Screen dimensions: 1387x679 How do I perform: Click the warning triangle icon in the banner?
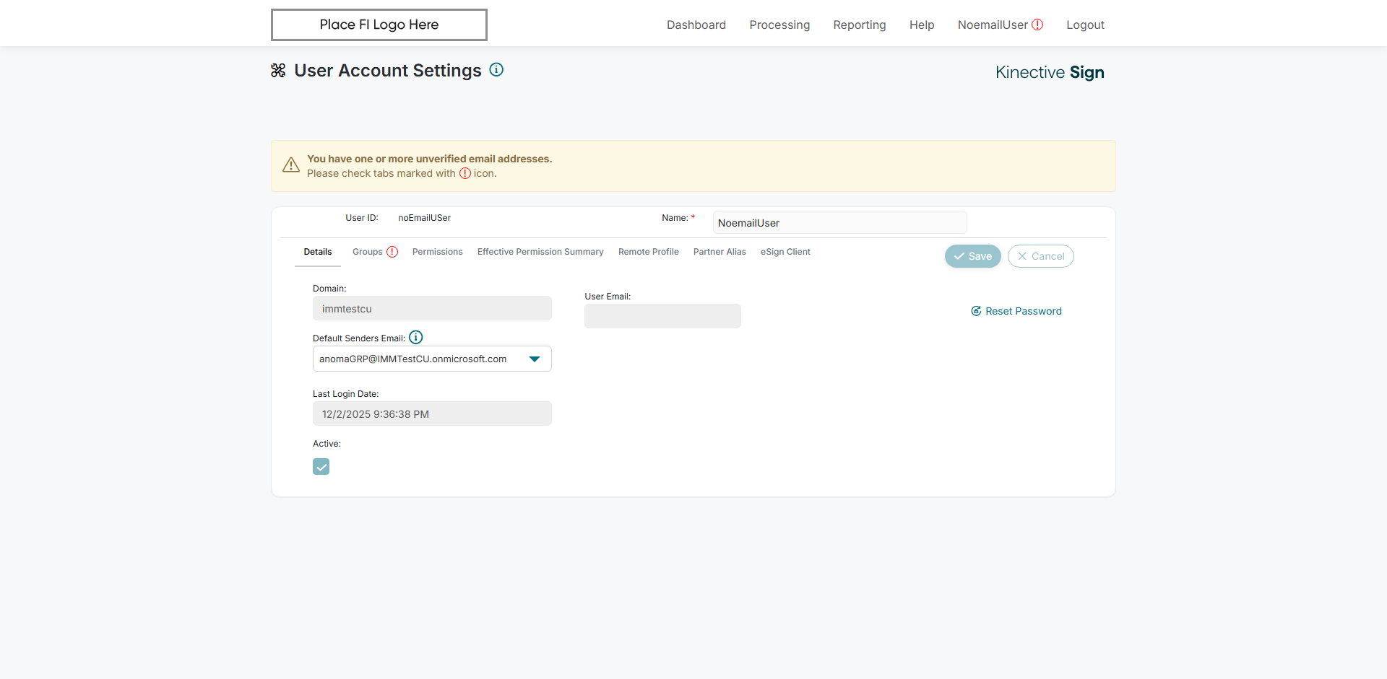[x=291, y=165]
